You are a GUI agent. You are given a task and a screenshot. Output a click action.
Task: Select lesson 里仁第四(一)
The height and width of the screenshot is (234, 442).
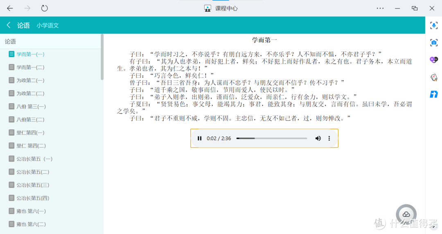click(x=30, y=132)
